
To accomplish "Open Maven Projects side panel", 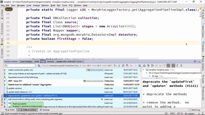I will point(203,31).
